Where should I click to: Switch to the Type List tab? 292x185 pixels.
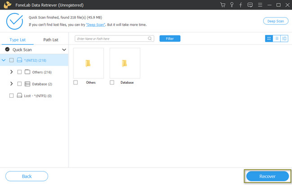(18, 40)
